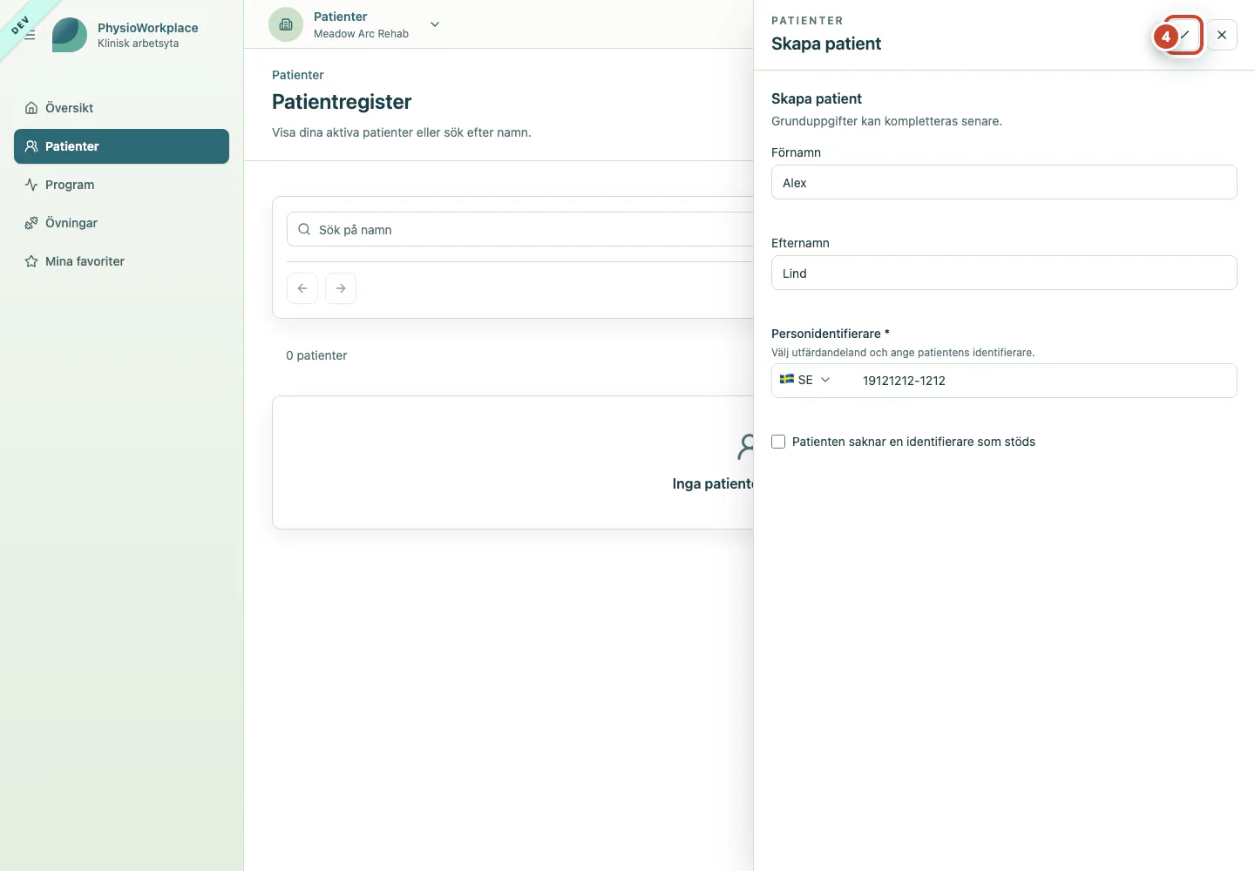This screenshot has width=1255, height=871.
Task: Close the Skapa patient panel
Action: (x=1222, y=35)
